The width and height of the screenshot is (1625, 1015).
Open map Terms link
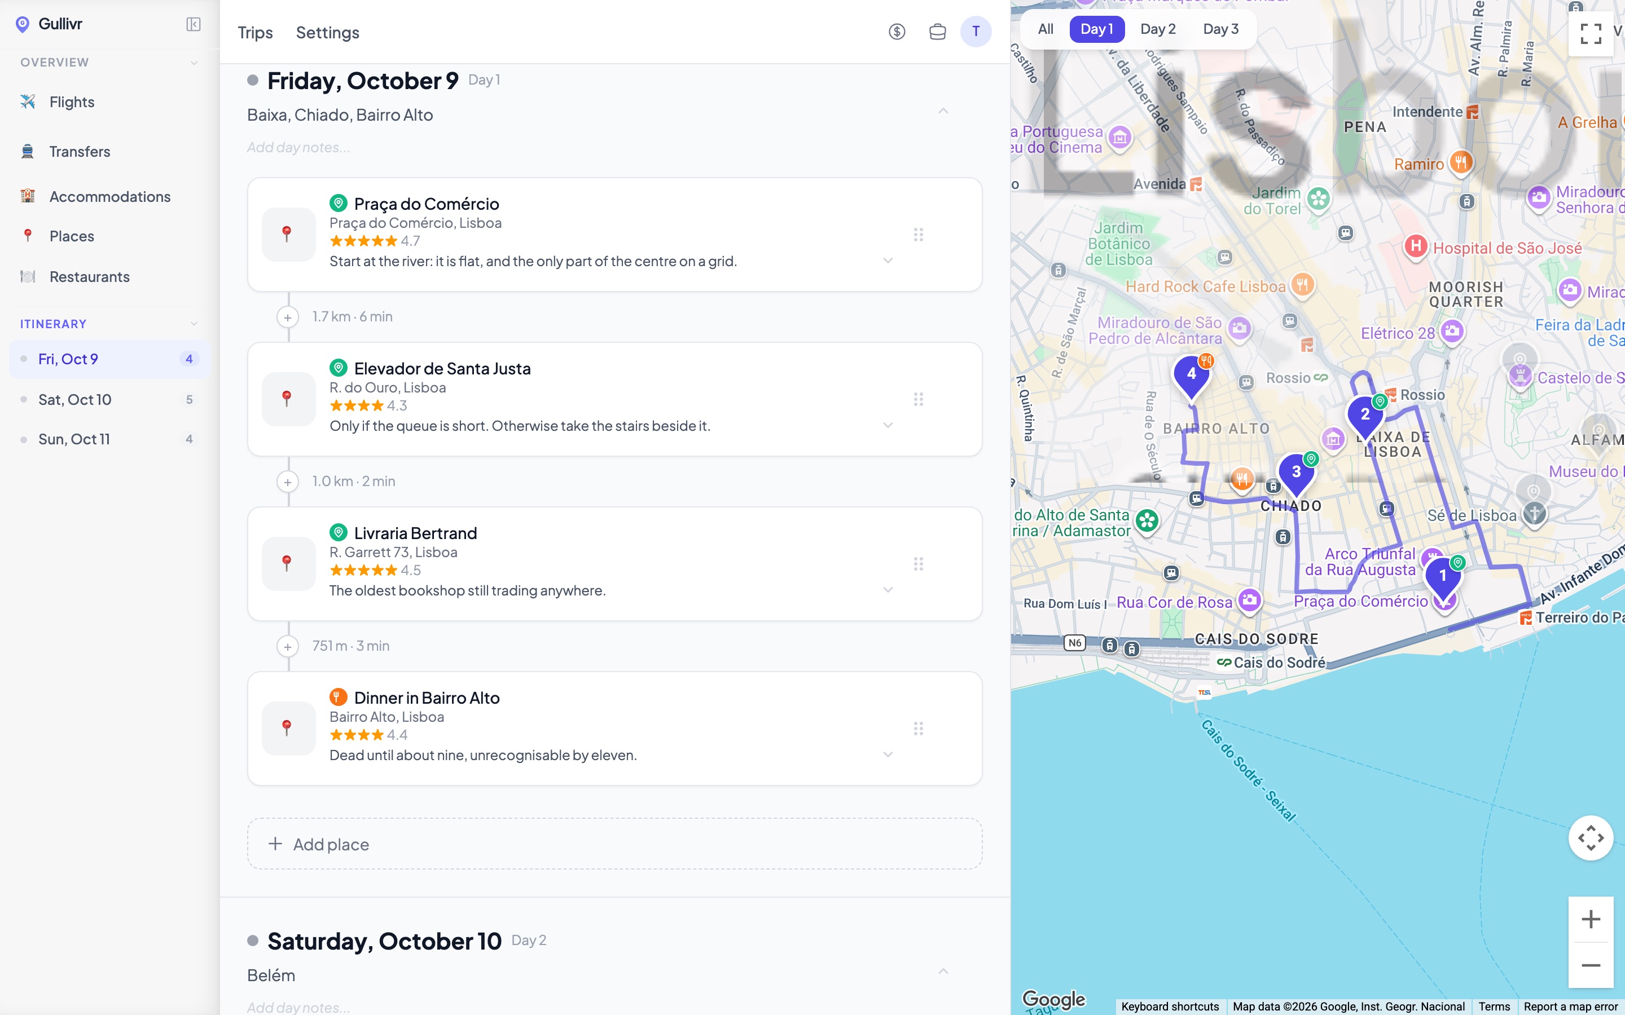pos(1494,1007)
